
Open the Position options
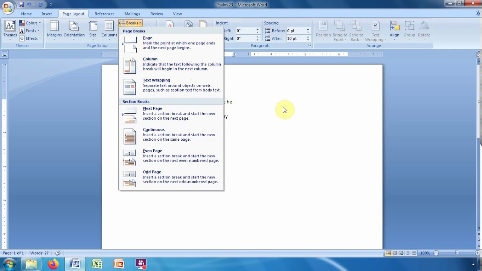coord(323,30)
